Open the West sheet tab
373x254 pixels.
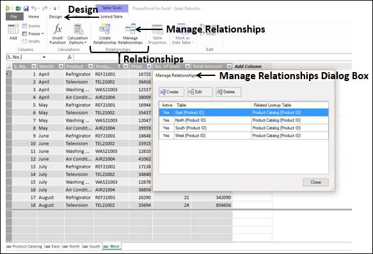112,246
